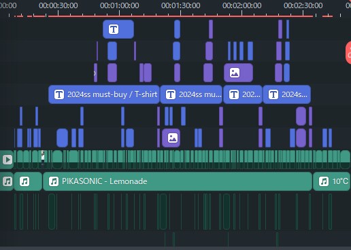Click the 00:02:30:00 mark on the ruler
The width and height of the screenshot is (351, 250).
(303, 5)
